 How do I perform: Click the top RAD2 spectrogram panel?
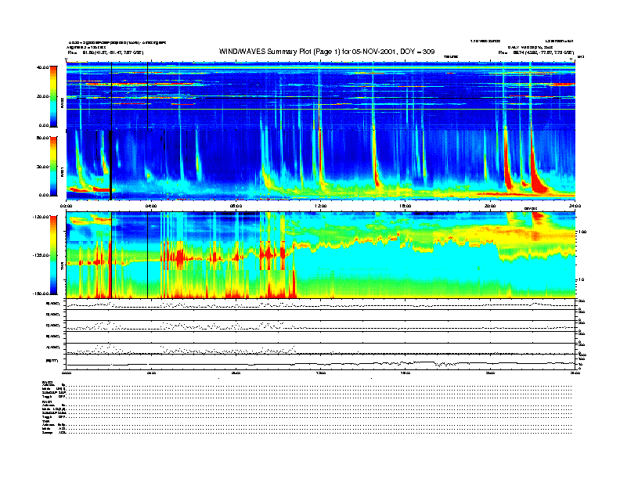[x=321, y=95]
